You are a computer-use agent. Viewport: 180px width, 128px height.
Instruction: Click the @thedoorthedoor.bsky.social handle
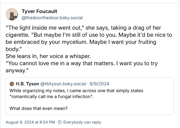52,18
